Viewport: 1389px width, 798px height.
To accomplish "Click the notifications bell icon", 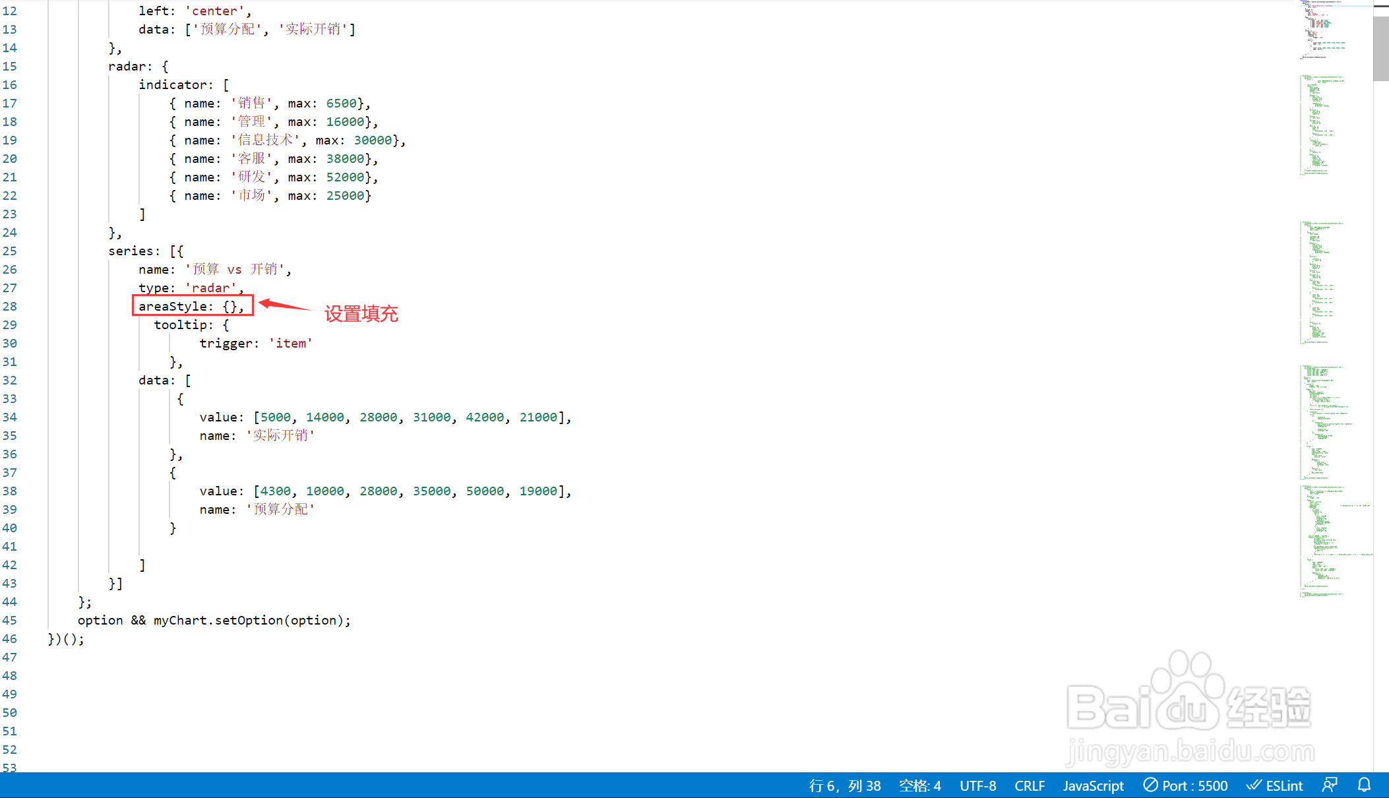I will [1364, 785].
